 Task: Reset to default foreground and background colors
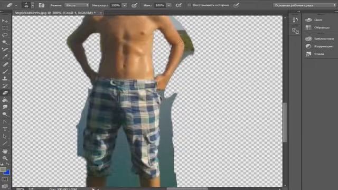(2, 164)
